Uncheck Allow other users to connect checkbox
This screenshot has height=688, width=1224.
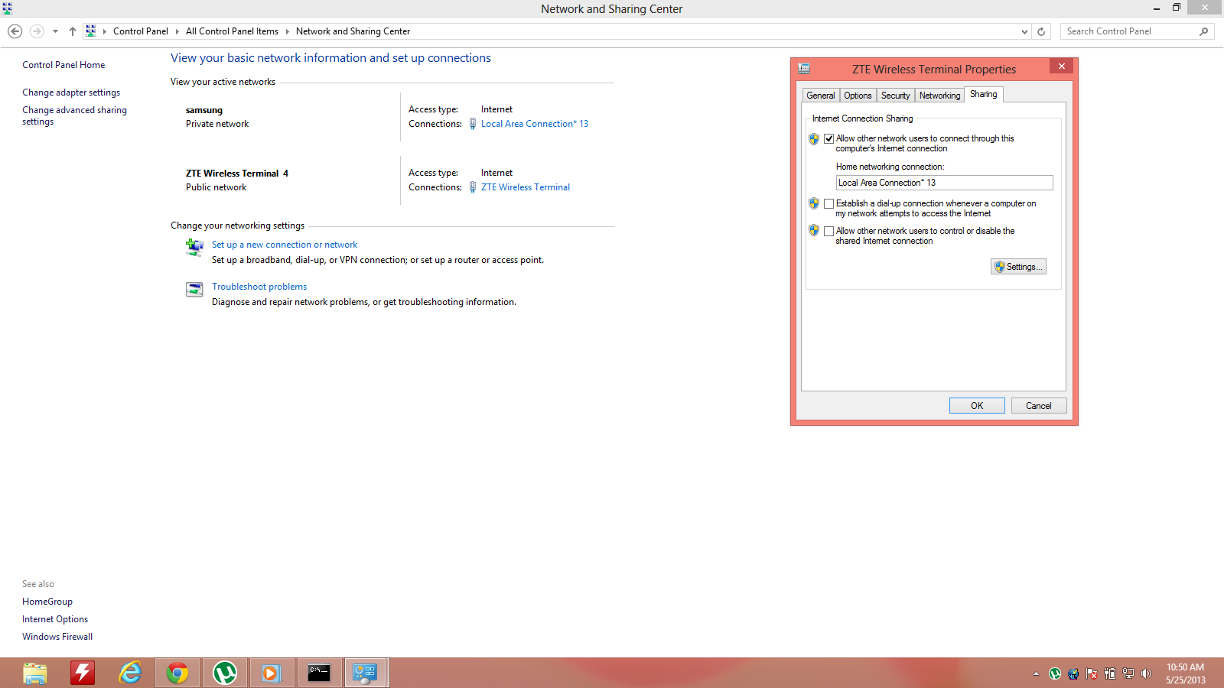828,139
